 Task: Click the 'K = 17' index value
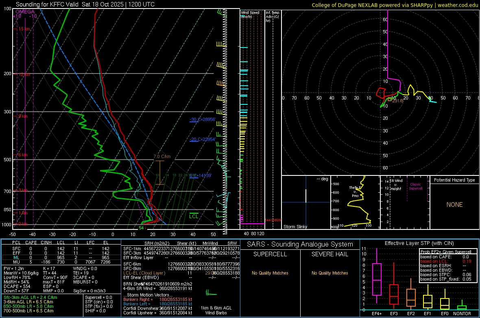tap(49, 268)
